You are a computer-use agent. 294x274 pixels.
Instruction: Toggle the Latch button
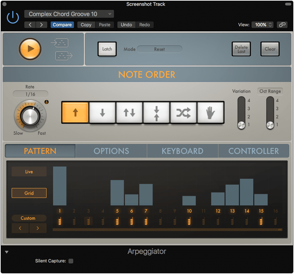[x=107, y=49]
